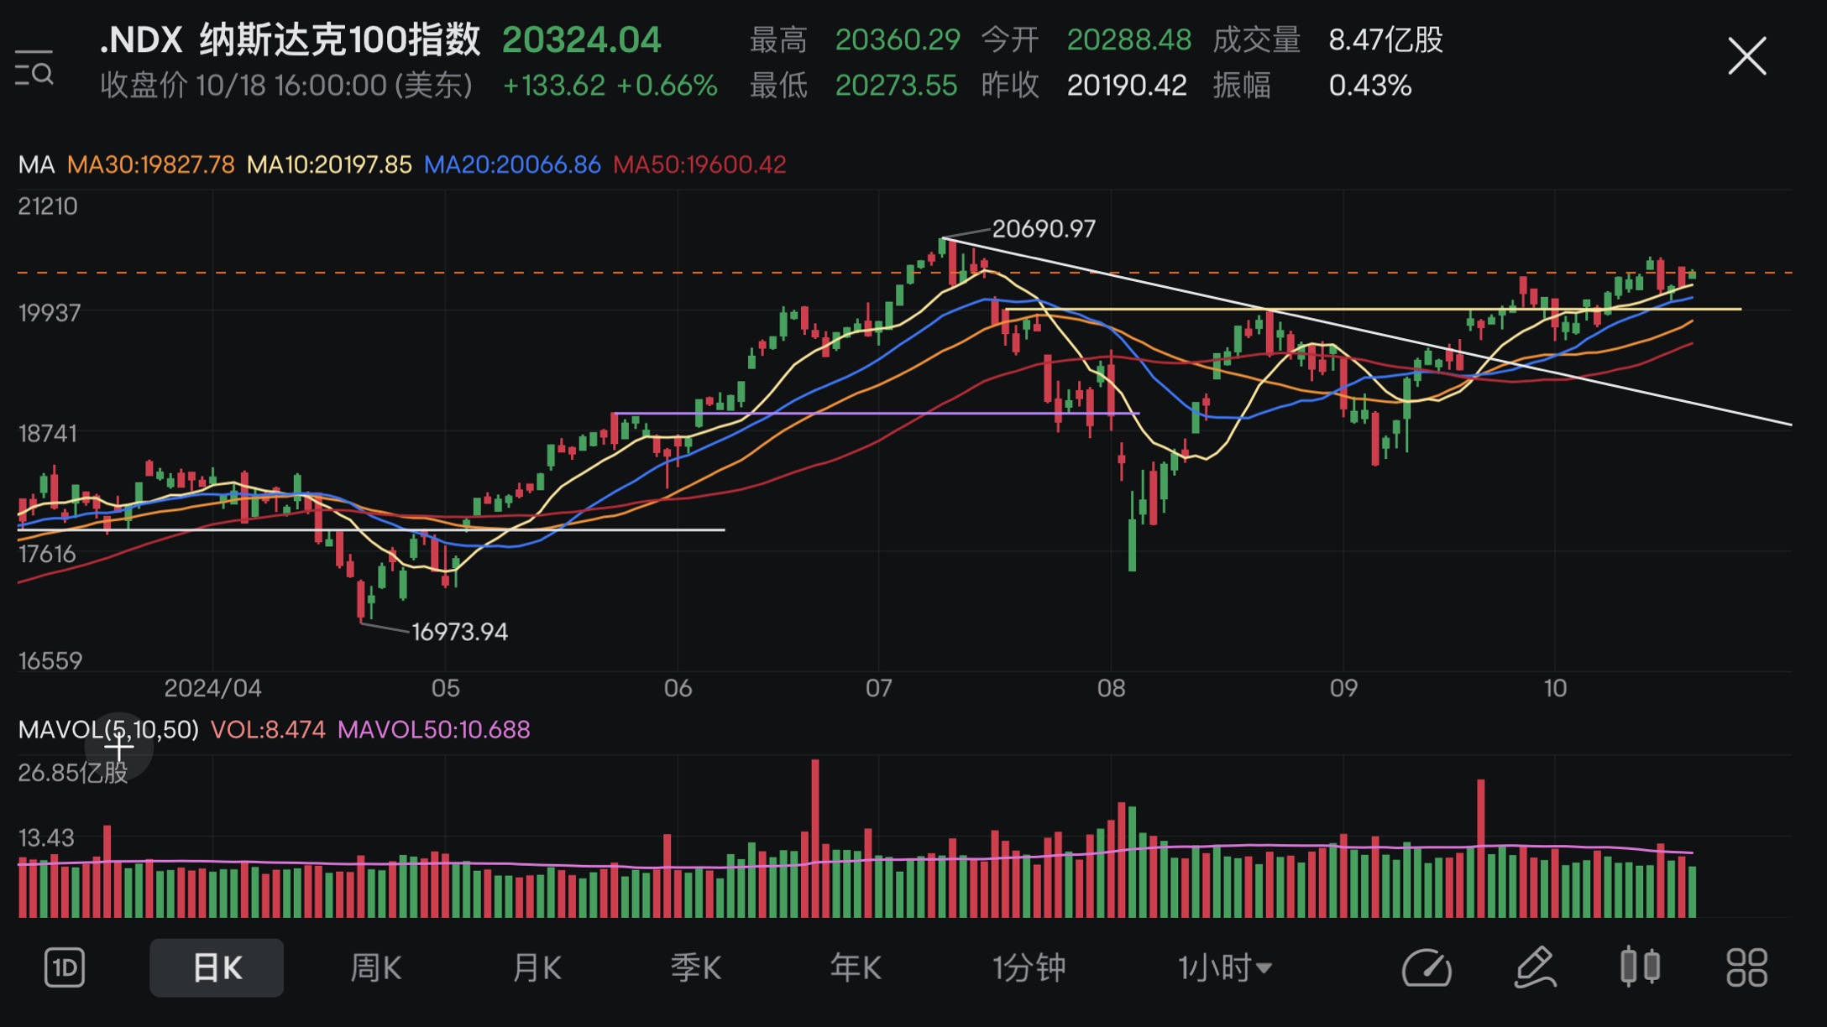Tap the 20690.97 high price label

[1044, 229]
